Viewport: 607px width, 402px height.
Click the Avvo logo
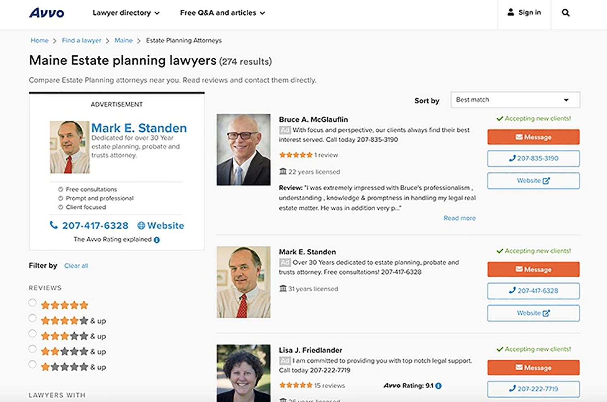(x=46, y=12)
